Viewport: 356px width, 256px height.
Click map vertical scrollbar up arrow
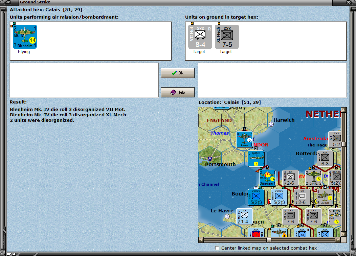point(343,110)
